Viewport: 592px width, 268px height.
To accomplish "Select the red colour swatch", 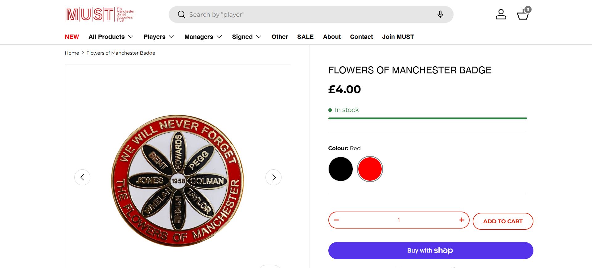I will pos(370,169).
